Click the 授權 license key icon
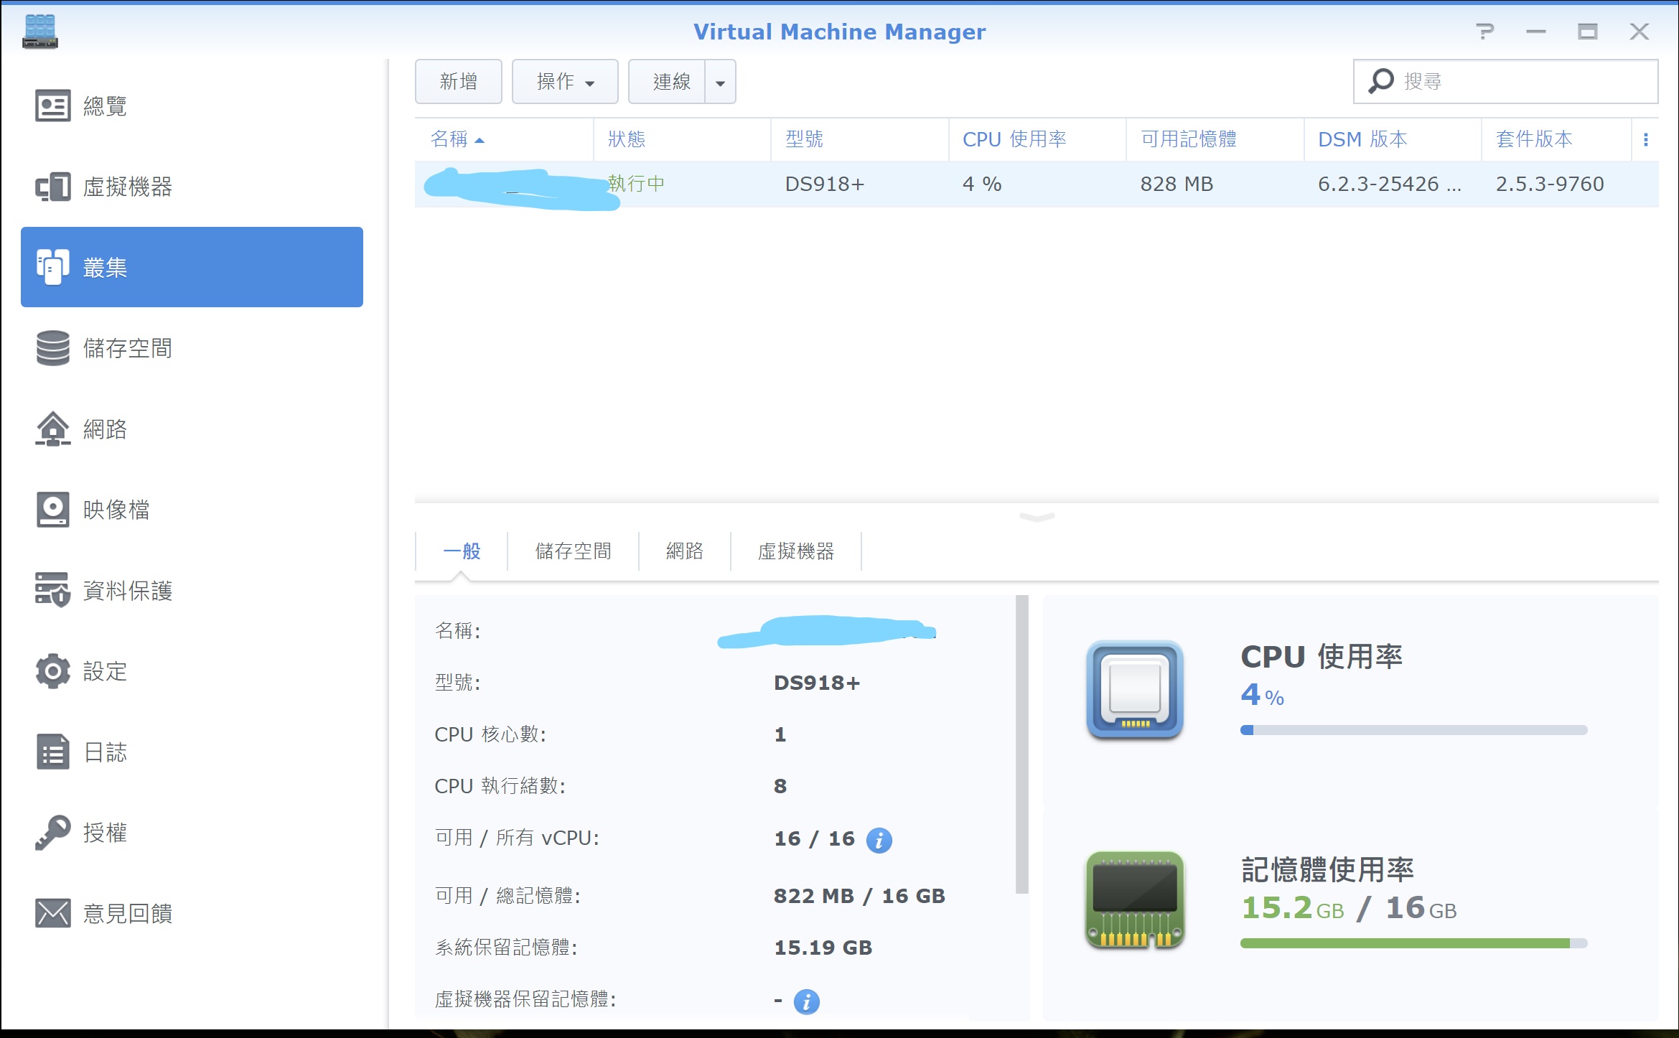The width and height of the screenshot is (1679, 1038). pos(52,833)
